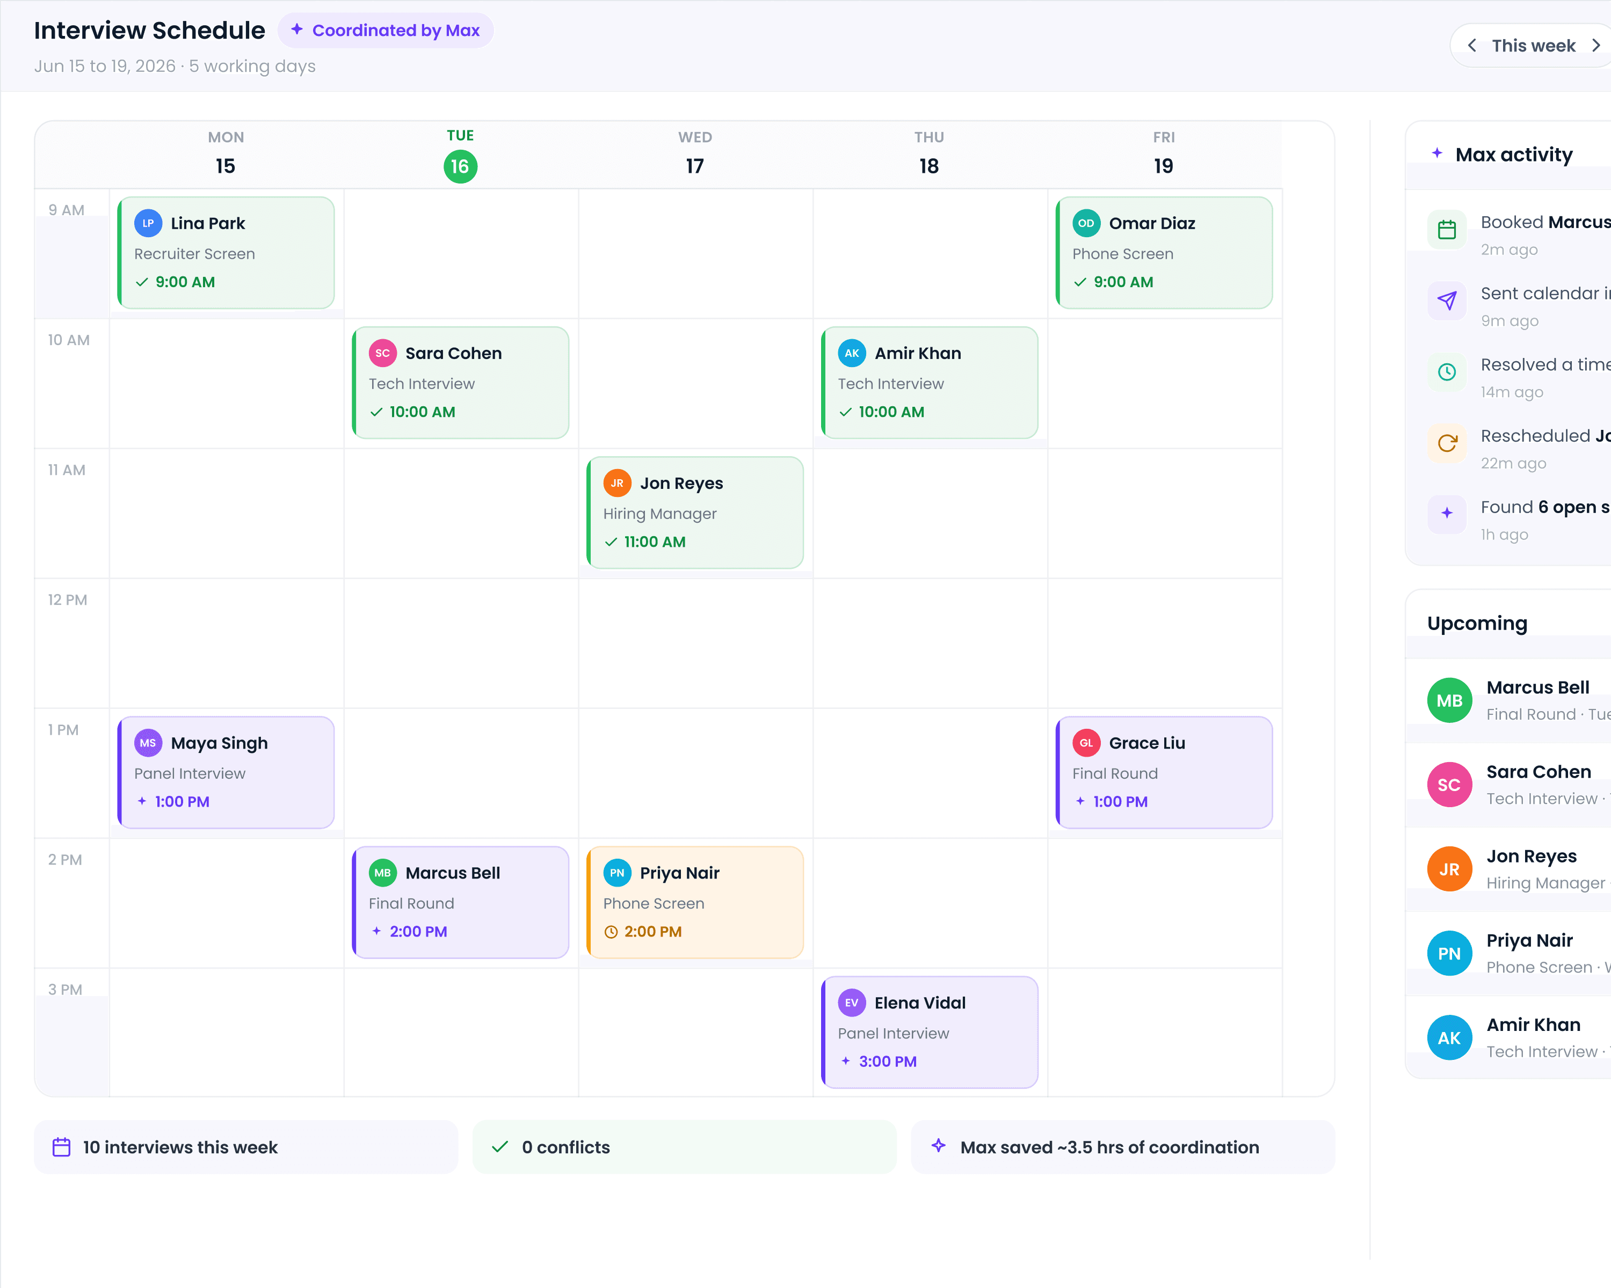Click Grace Liu Final Round label
Screen dimensions: 1611x1288
point(1115,773)
